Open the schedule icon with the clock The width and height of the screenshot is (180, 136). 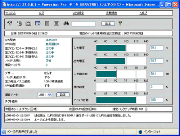pos(19,23)
